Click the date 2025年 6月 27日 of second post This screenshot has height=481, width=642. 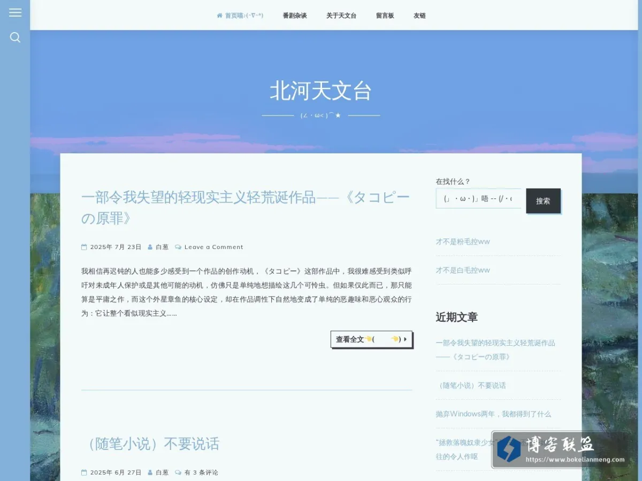116,472
